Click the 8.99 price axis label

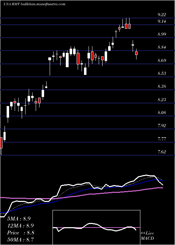pyautogui.click(x=162, y=34)
